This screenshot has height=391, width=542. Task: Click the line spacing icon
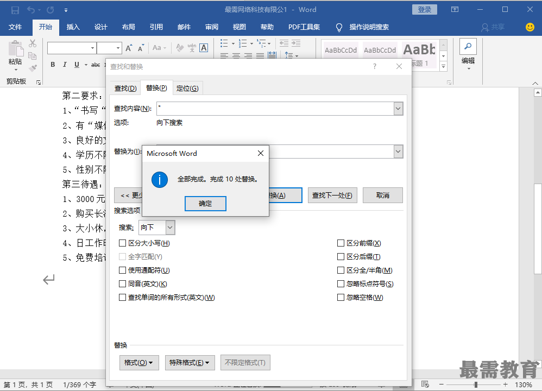pyautogui.click(x=289, y=55)
